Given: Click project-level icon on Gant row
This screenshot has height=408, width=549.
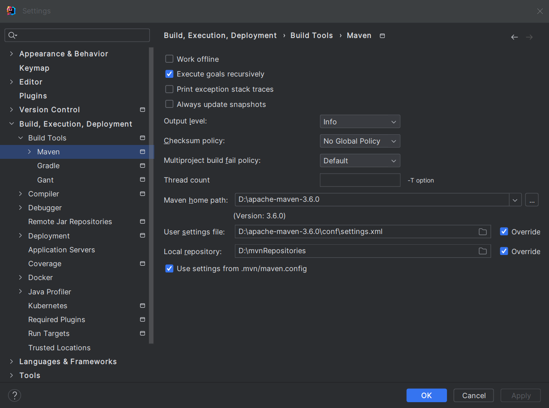Looking at the screenshot, I should point(142,180).
